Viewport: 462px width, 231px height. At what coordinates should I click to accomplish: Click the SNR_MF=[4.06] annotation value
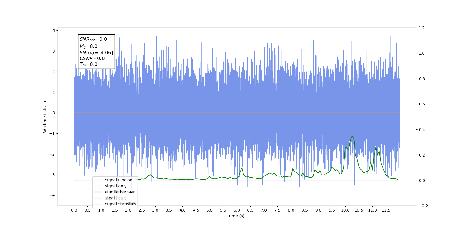(x=96, y=53)
